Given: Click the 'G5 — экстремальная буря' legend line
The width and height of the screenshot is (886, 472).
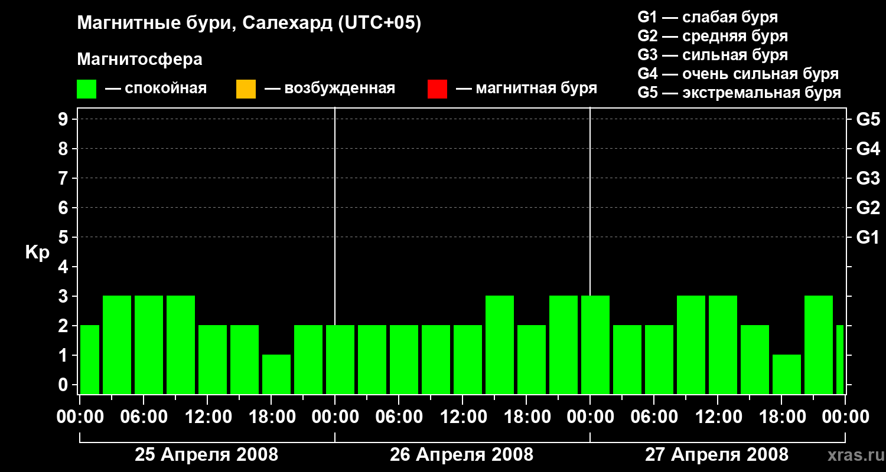Looking at the screenshot, I should (x=739, y=93).
